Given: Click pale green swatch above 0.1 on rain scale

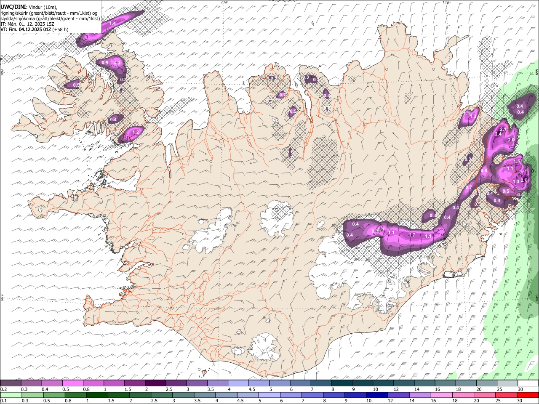Looking at the screenshot, I should pos(11,395).
